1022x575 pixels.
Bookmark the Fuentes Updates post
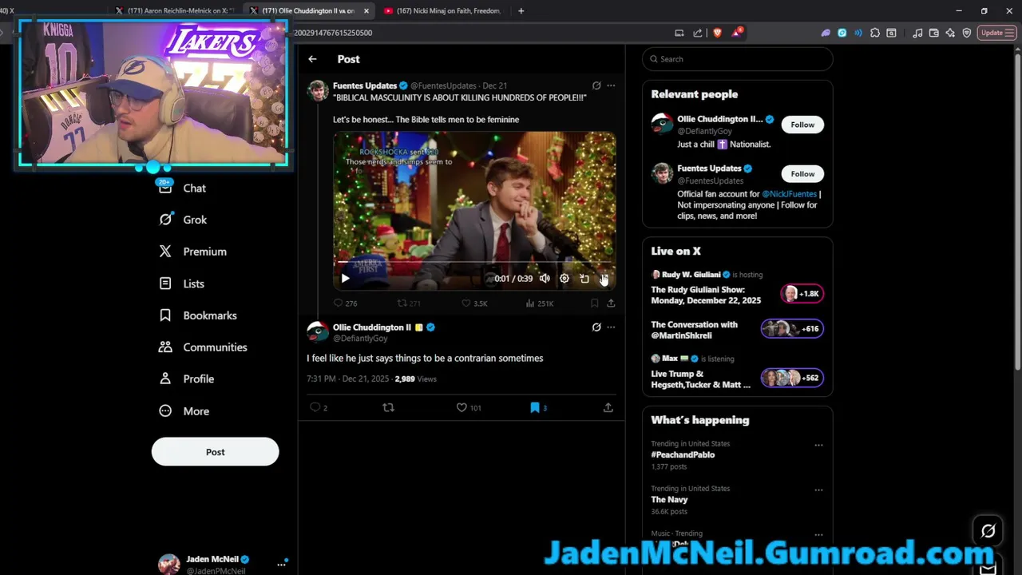594,303
